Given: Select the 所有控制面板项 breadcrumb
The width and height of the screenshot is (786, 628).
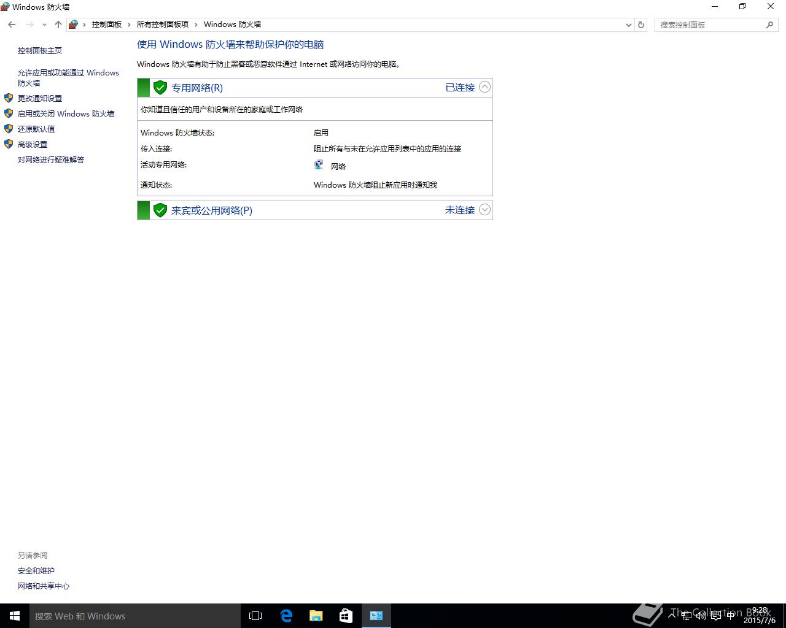Looking at the screenshot, I should [163, 25].
